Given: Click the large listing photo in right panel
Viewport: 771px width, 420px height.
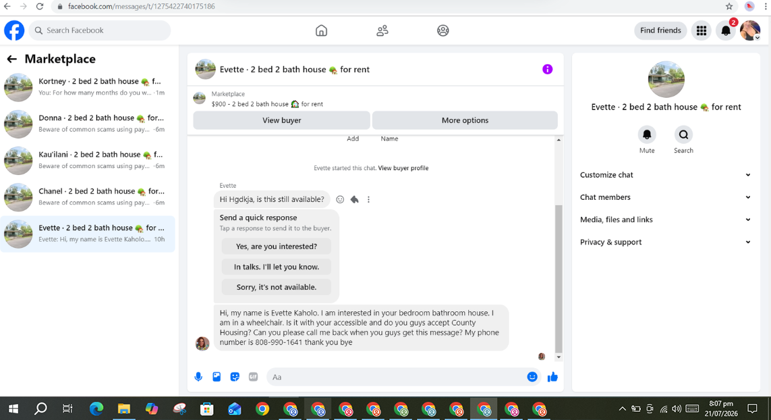Looking at the screenshot, I should [666, 79].
